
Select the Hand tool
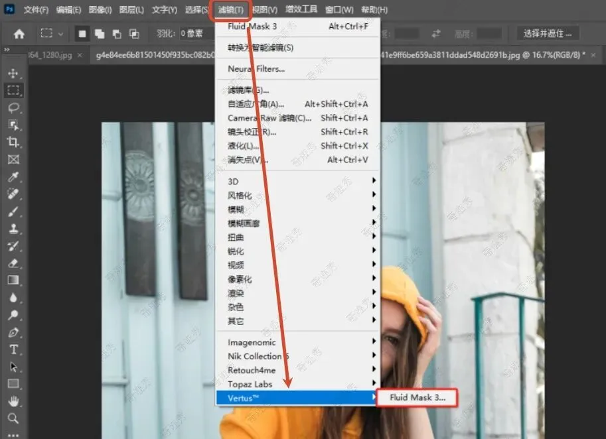[x=13, y=401]
